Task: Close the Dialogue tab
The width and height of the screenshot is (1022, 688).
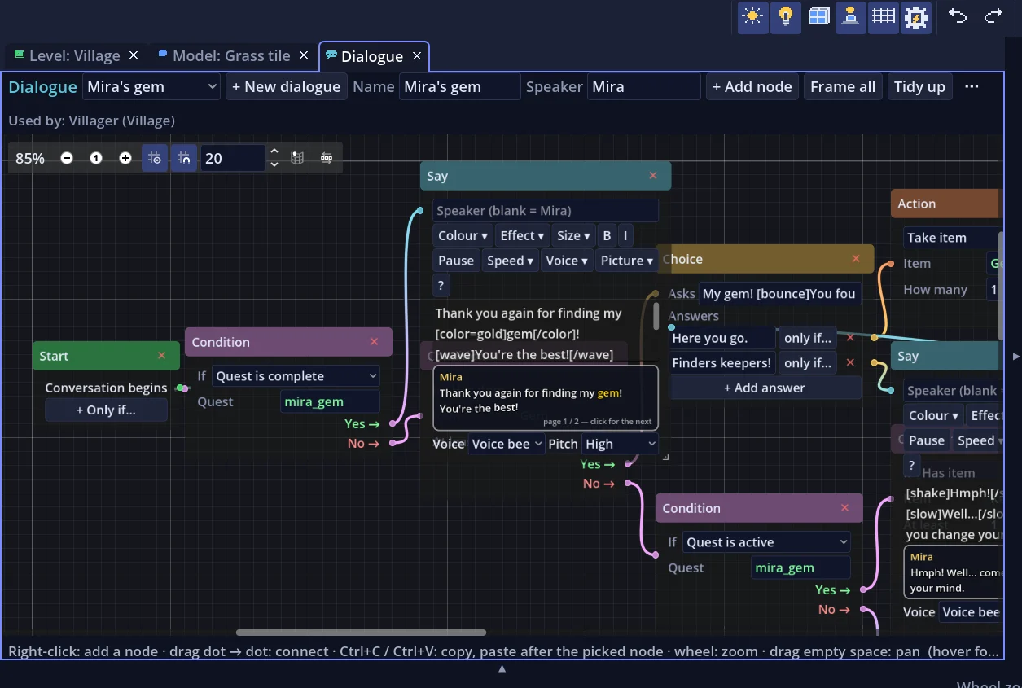Action: click(417, 56)
